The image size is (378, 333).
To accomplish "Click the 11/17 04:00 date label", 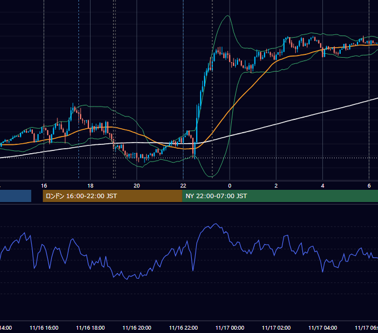I will pos(323,328).
